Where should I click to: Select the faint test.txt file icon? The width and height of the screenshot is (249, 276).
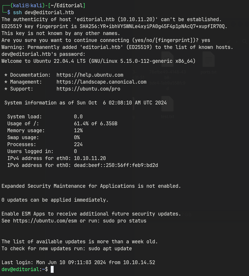point(167,104)
